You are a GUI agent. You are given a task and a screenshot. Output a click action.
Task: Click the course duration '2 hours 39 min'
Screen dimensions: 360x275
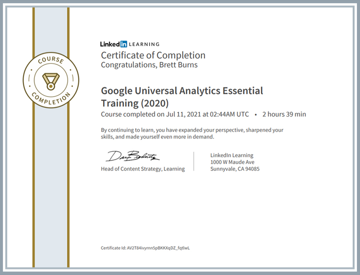point(284,114)
